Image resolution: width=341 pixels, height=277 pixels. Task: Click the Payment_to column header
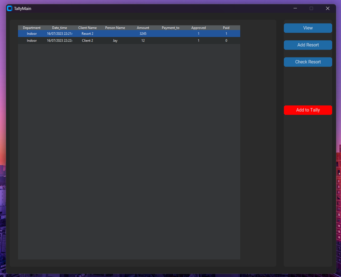(x=170, y=28)
